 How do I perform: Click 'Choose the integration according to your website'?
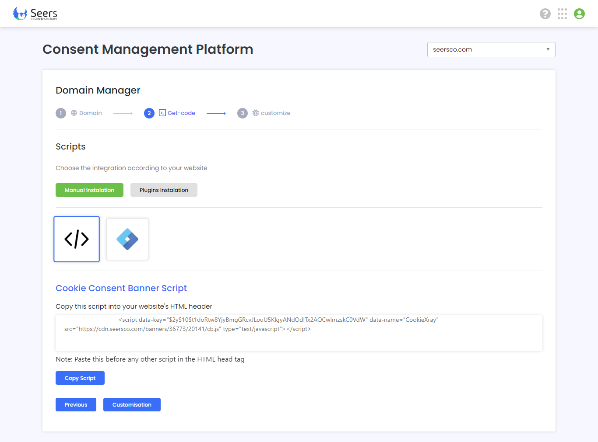(x=131, y=168)
